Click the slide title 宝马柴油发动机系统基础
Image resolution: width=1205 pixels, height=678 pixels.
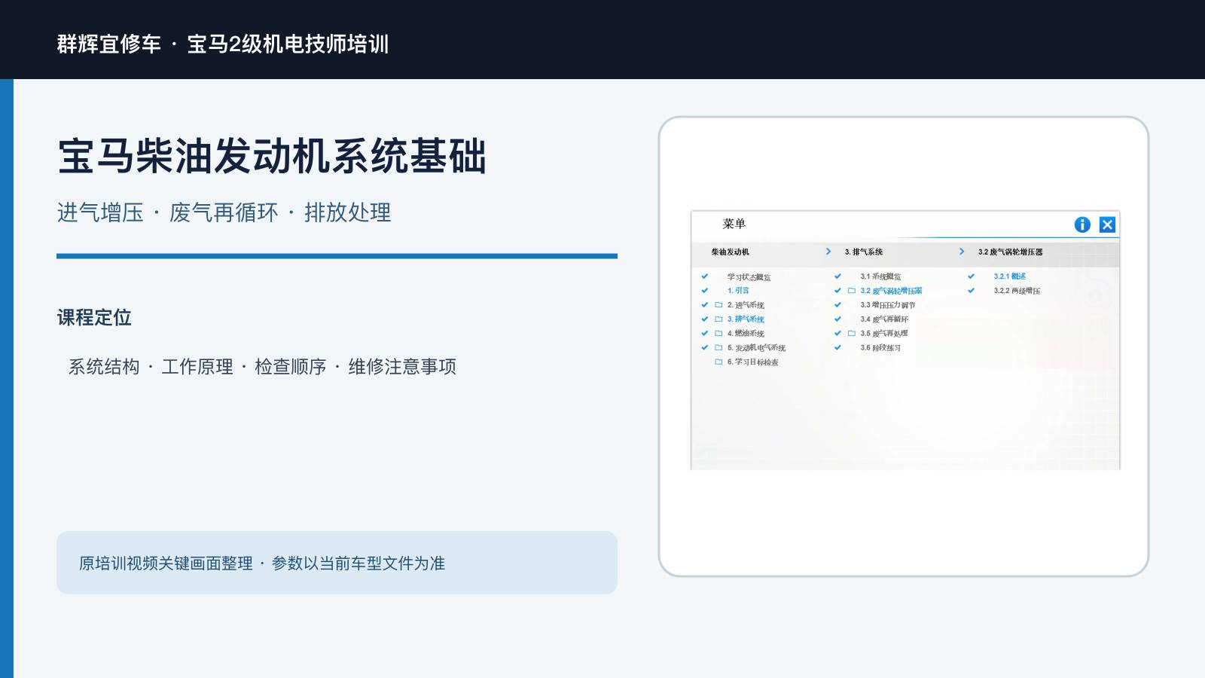[272, 156]
